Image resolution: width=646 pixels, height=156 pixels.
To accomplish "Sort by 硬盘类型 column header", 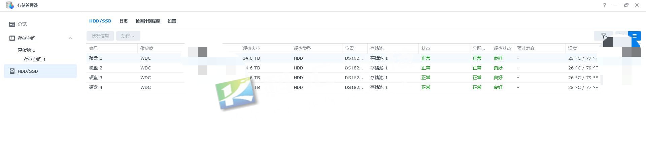I will pos(302,48).
